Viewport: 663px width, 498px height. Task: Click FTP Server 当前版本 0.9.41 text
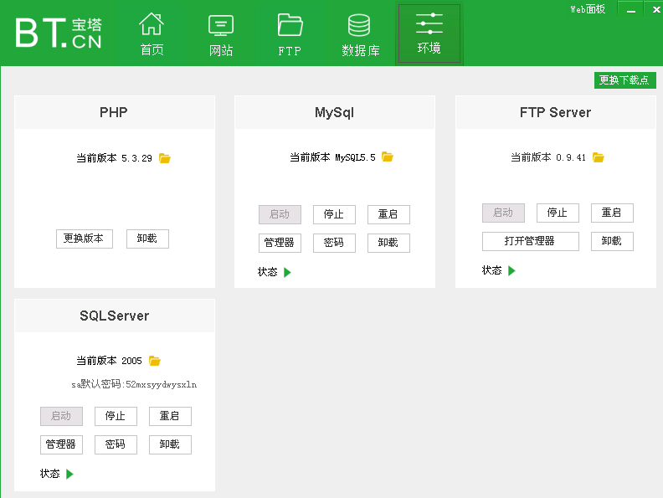[548, 157]
